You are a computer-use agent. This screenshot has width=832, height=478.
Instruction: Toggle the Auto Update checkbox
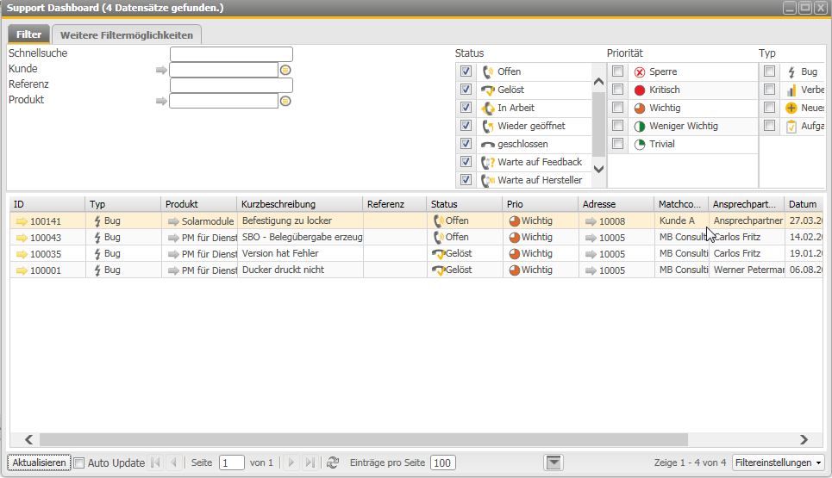pos(79,463)
